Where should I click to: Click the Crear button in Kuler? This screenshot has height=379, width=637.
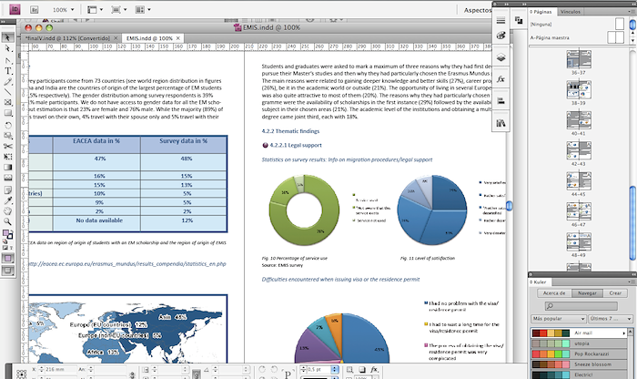pyautogui.click(x=615, y=292)
